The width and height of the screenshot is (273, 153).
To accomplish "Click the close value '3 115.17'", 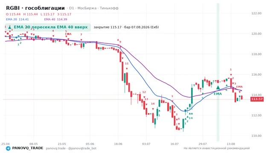I will pos(64,14).
